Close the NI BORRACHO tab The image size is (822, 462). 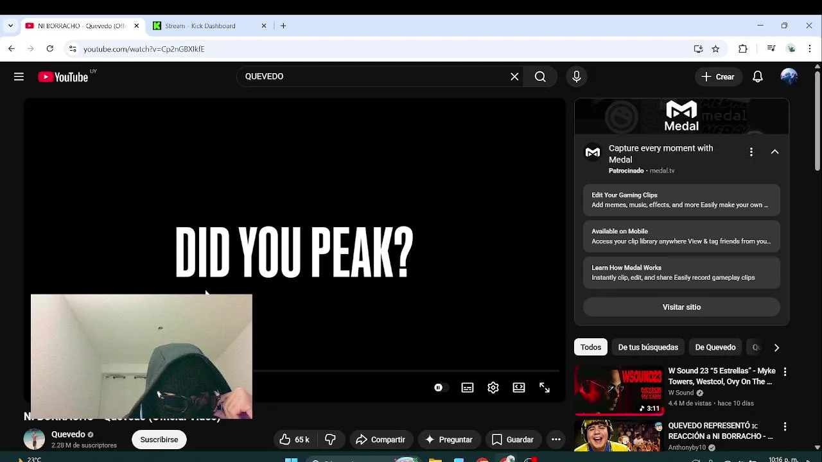tap(136, 26)
